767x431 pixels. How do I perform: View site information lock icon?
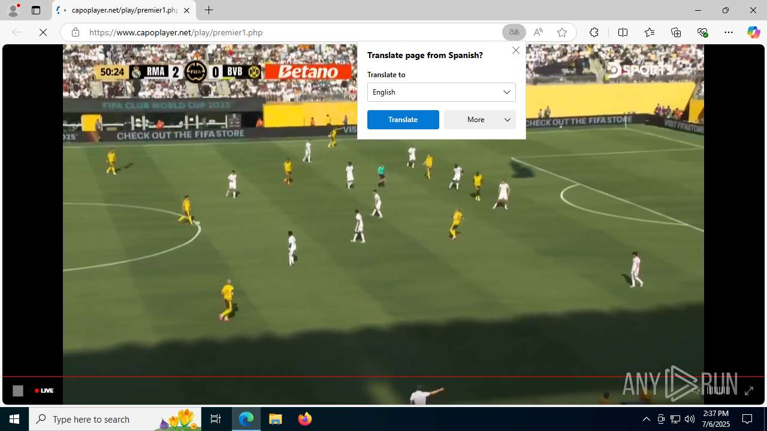[x=76, y=32]
